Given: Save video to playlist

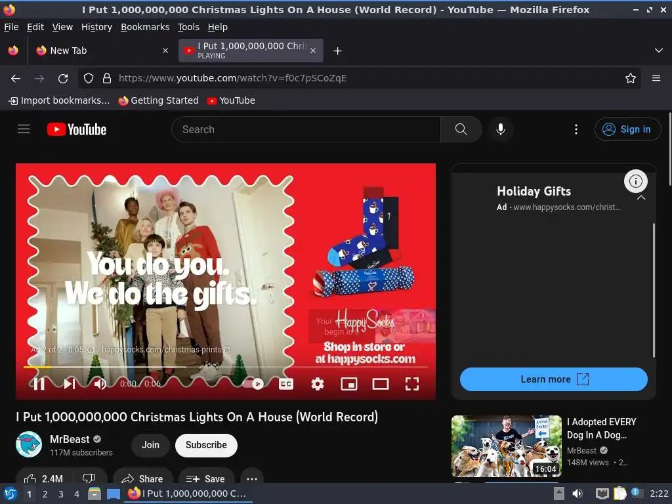Looking at the screenshot, I should click(205, 478).
